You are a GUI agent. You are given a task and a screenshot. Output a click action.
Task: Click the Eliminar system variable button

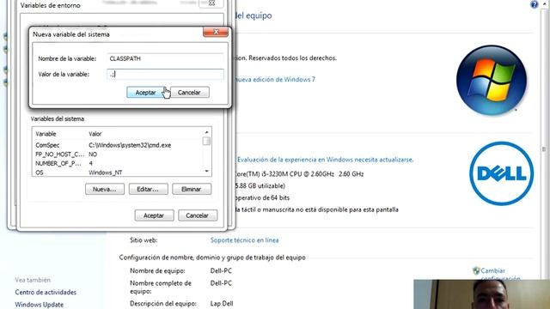[192, 189]
